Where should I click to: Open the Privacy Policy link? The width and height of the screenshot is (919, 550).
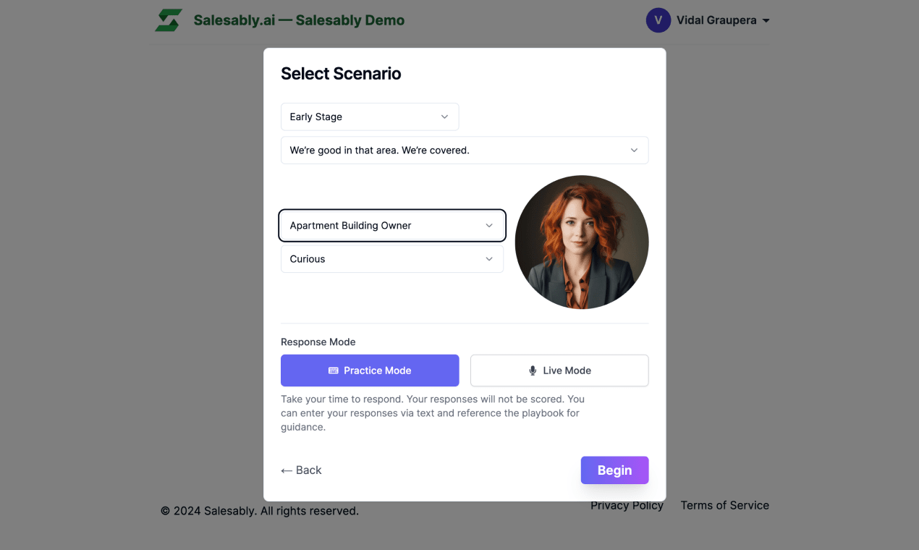tap(627, 505)
